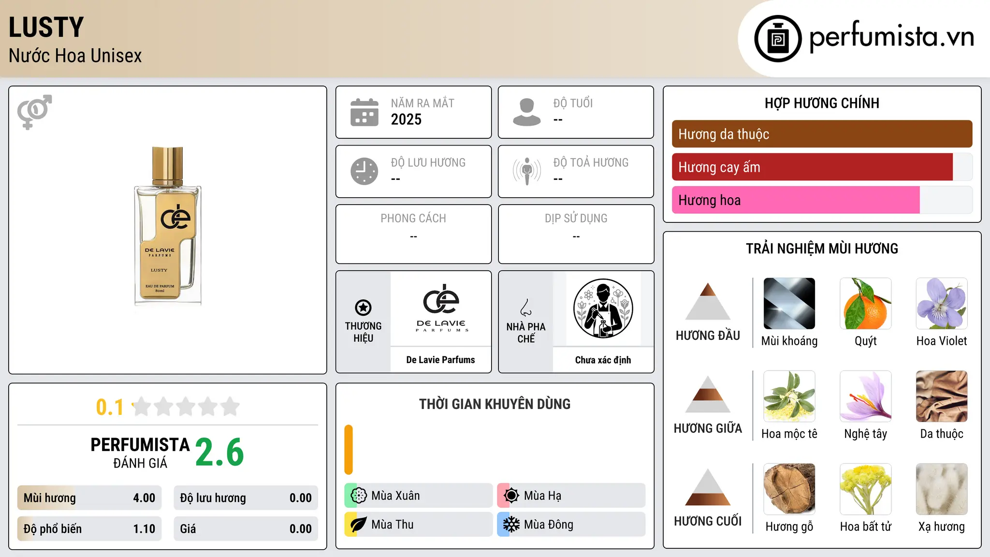Select the Mùa Đông season label

tap(549, 525)
